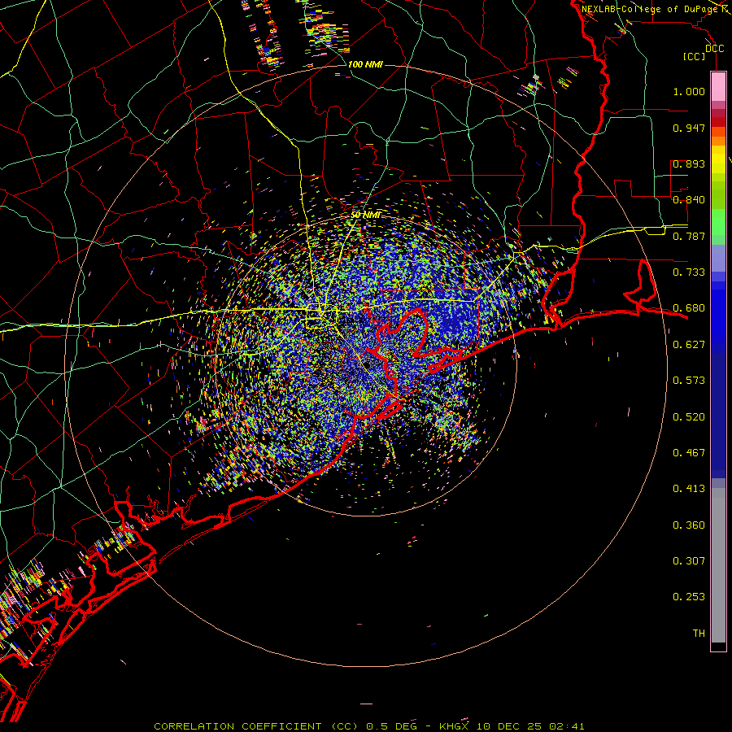
Task: Select the 0.840 legend value
Action: [689, 200]
